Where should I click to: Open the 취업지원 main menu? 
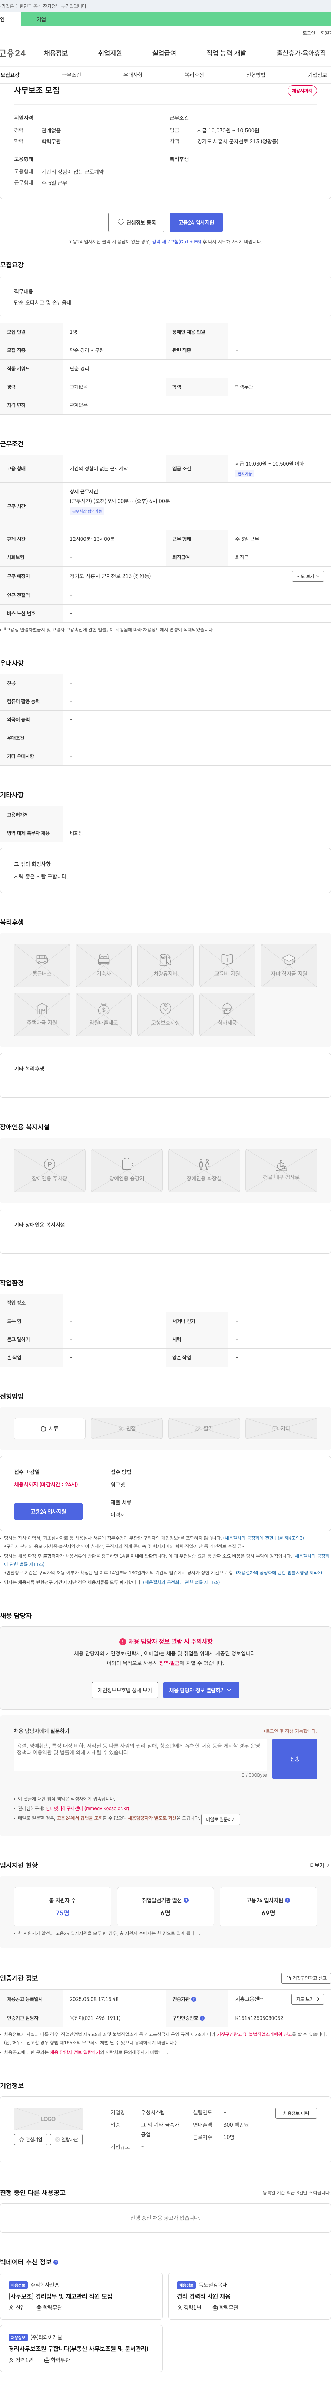coord(110,53)
